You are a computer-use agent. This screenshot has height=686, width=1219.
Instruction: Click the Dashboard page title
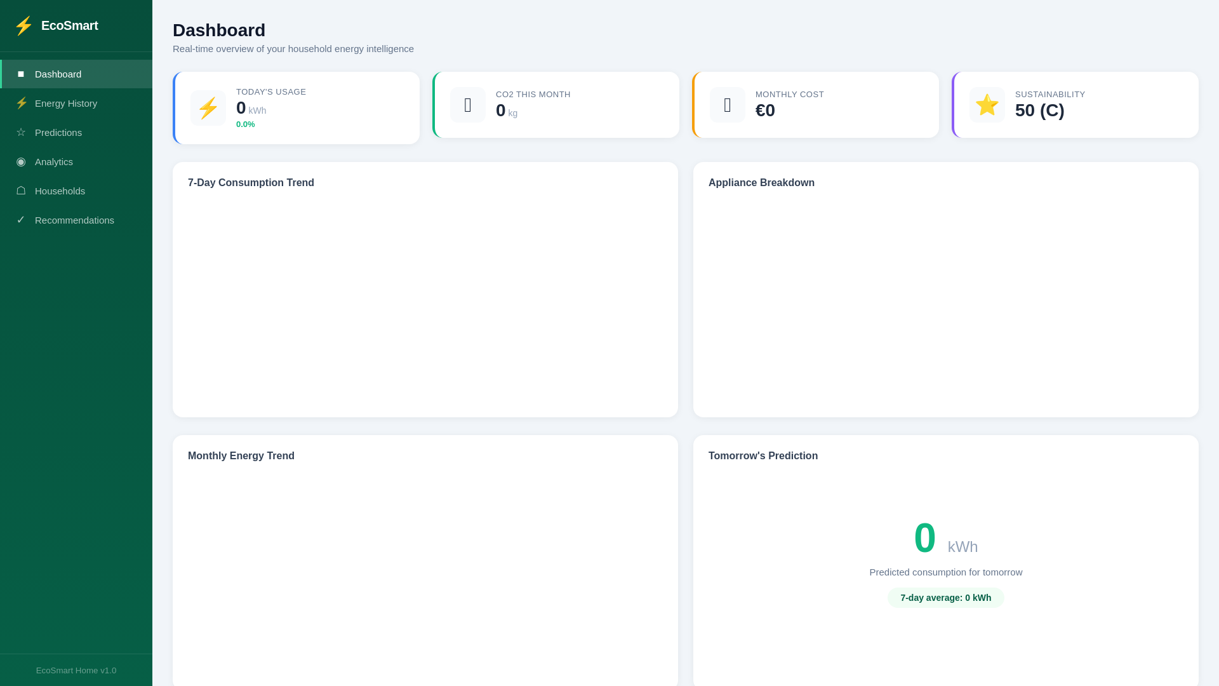pyautogui.click(x=219, y=30)
